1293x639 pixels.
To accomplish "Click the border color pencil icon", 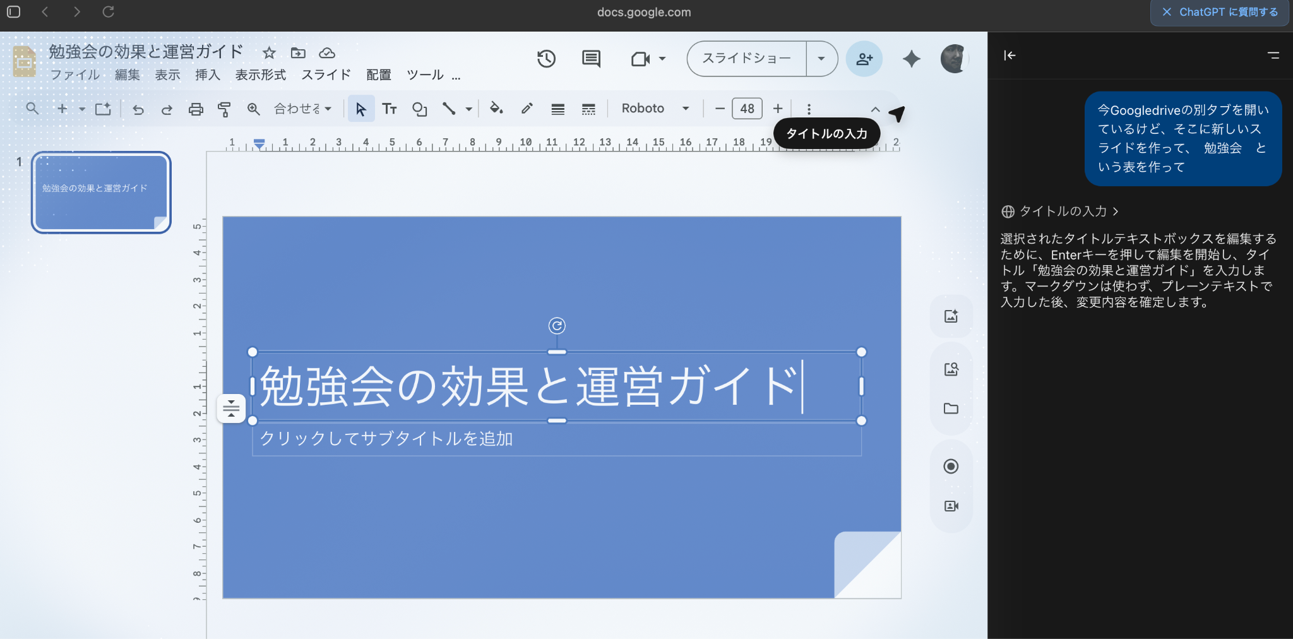I will coord(527,109).
